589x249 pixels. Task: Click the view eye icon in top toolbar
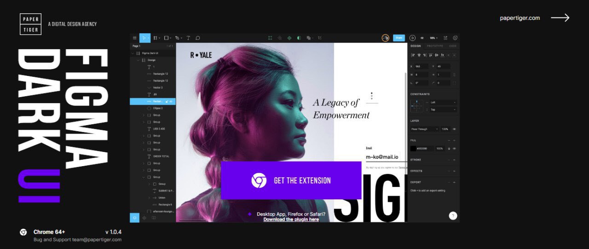click(422, 38)
